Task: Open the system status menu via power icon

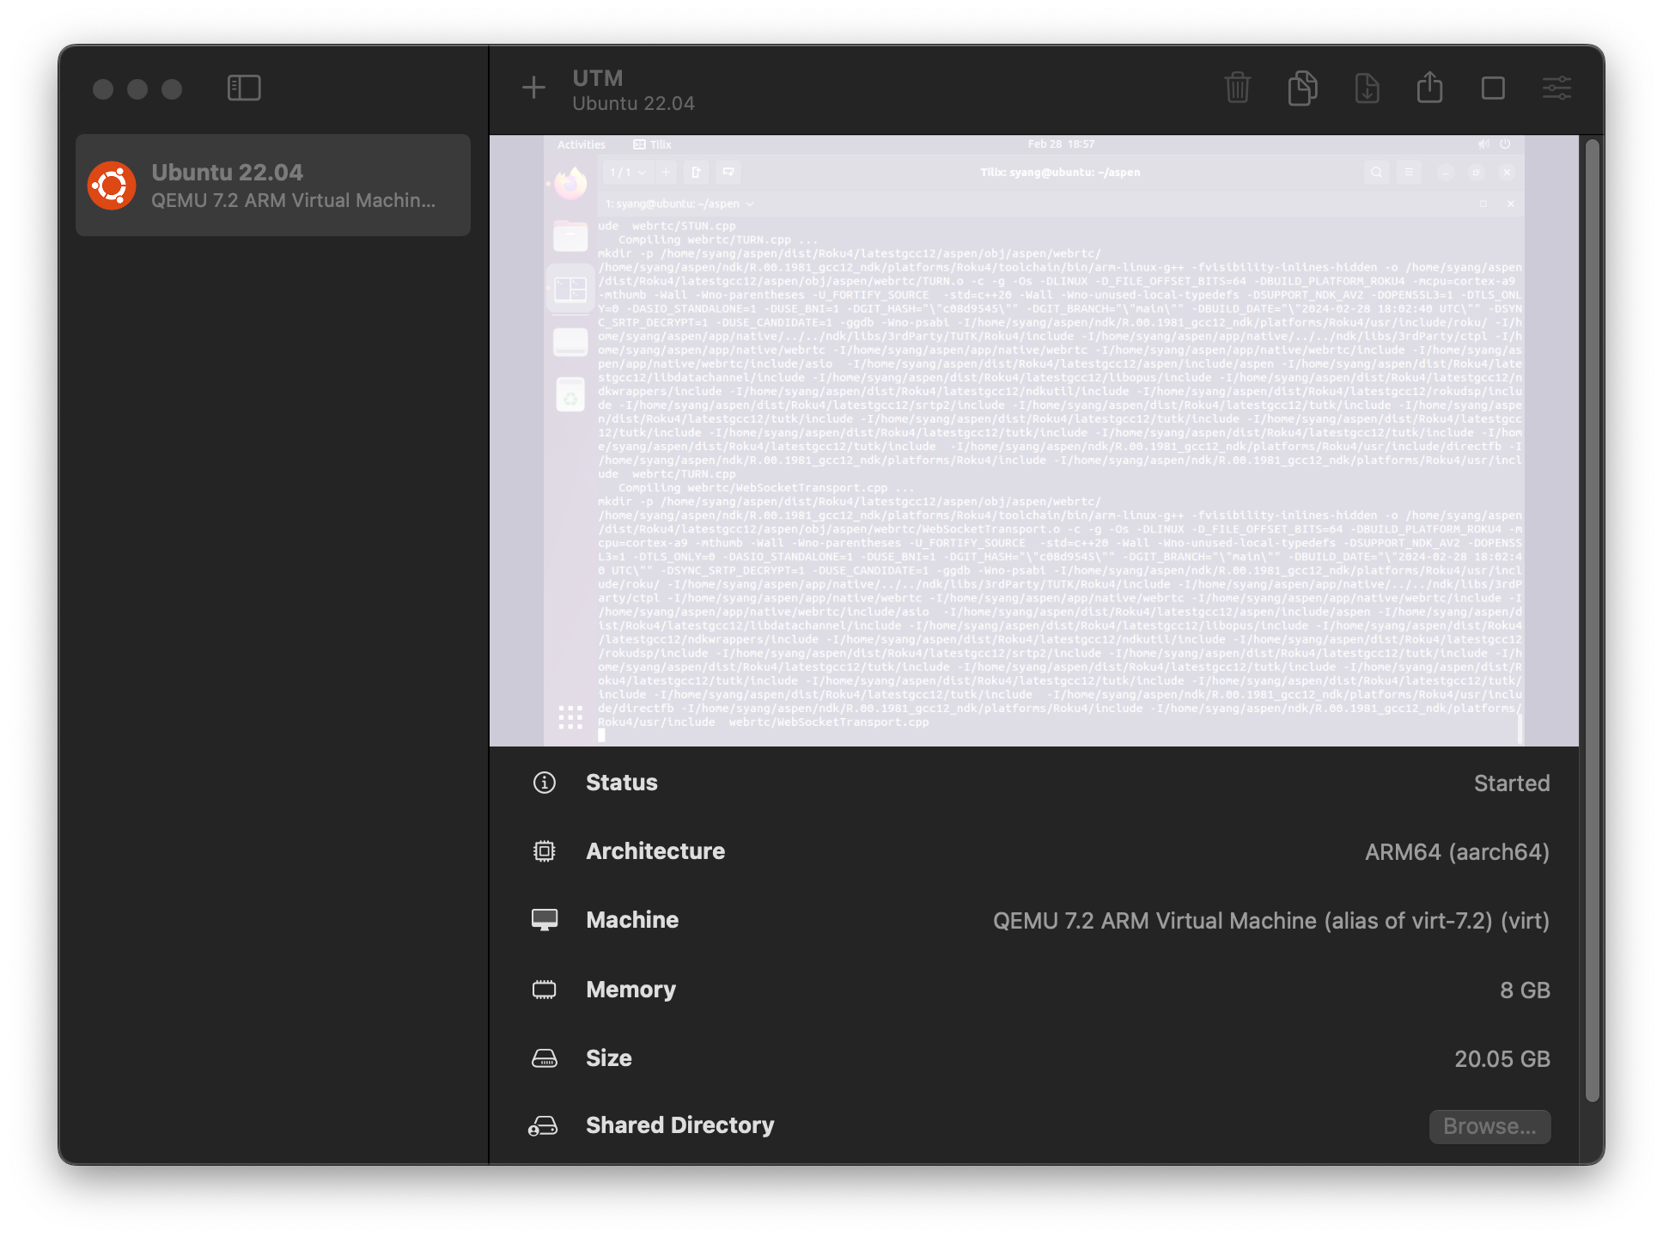Action: (1505, 143)
